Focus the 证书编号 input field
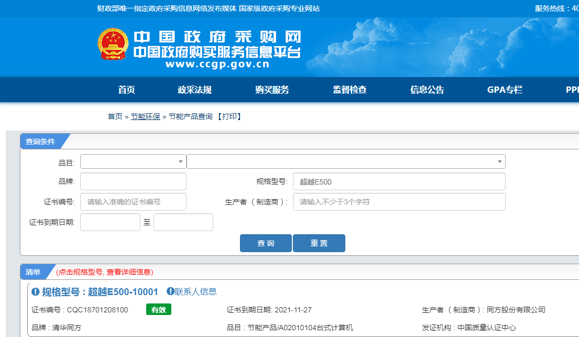579x337 pixels. pos(133,202)
